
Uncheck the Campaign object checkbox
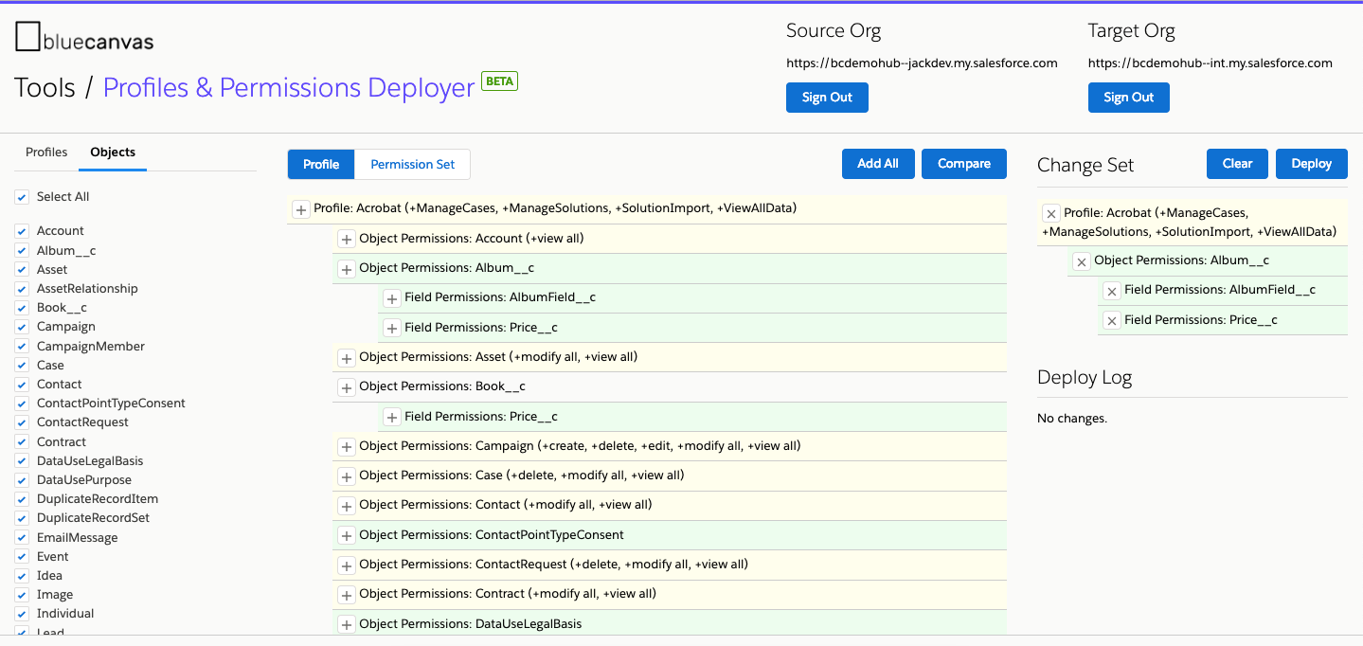click(x=22, y=327)
